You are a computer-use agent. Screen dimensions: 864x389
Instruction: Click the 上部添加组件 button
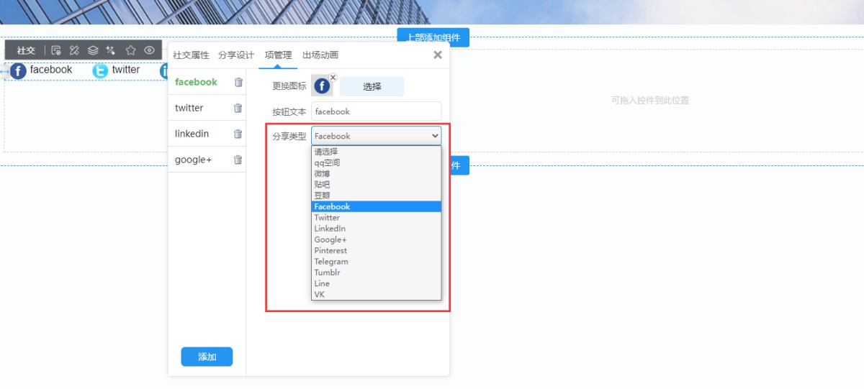[x=433, y=37]
